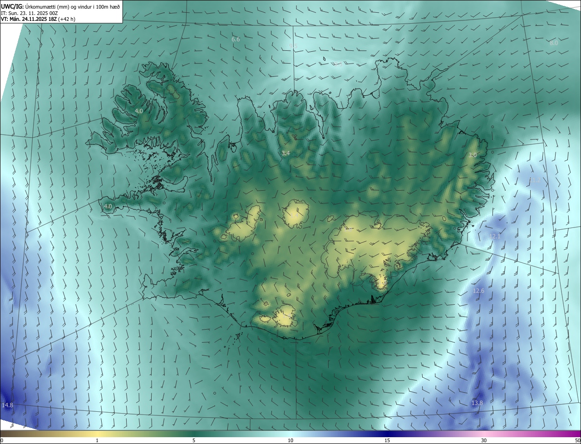The image size is (581, 444).
Task: Click the '10' tick on the color scale
Action: pos(290,440)
